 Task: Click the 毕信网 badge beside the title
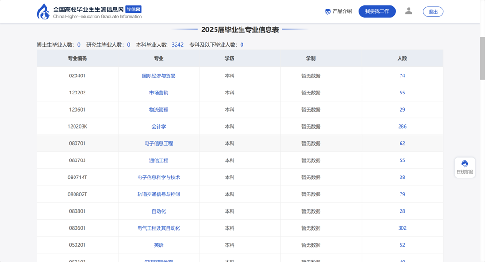(134, 9)
